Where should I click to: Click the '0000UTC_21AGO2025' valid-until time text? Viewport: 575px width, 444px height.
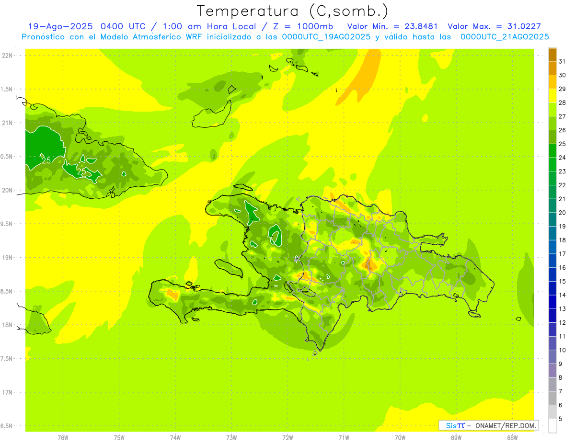(x=505, y=37)
